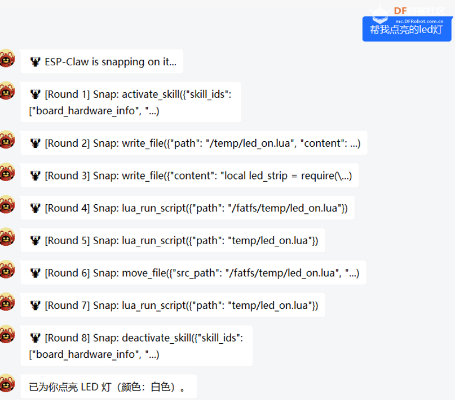The height and width of the screenshot is (400, 455).
Task: Click the avatar next to the Round 1 message
Action: tap(6, 91)
